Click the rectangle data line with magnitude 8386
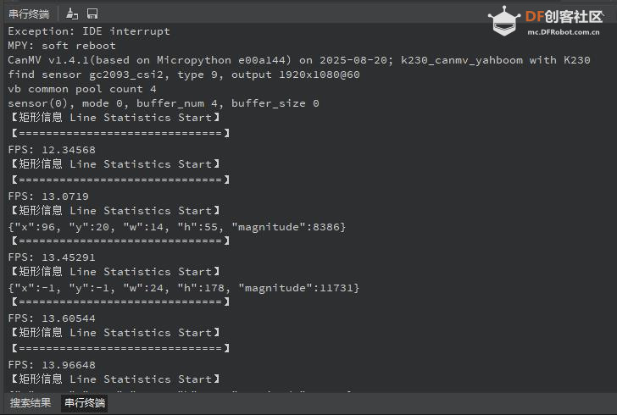This screenshot has height=415, width=617. pos(177,227)
